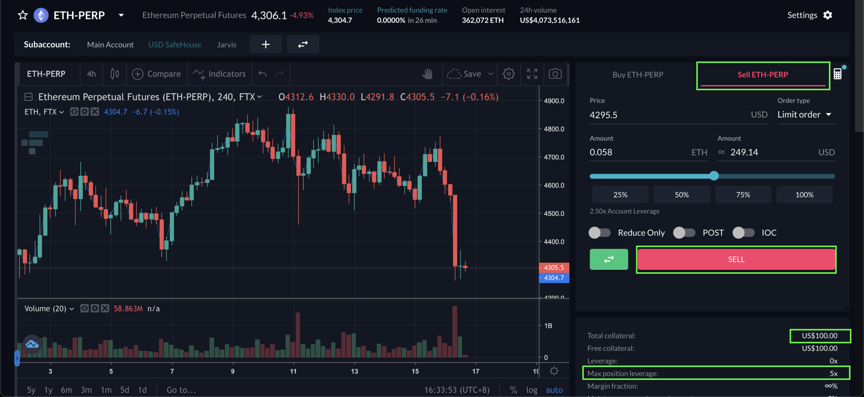Add a new subaccount with plus button
The image size is (864, 397).
click(x=266, y=44)
